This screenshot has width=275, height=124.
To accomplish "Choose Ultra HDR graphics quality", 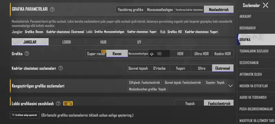I will pyautogui.click(x=201, y=54).
